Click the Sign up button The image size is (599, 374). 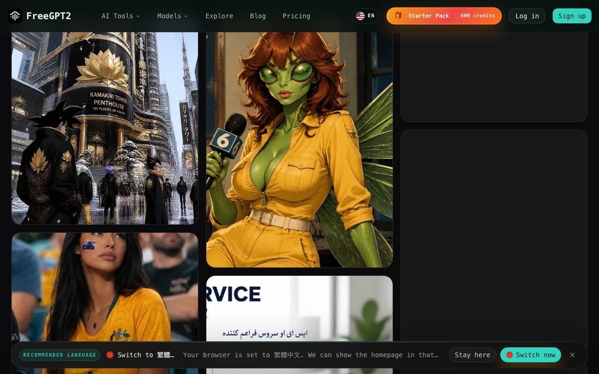tap(572, 16)
